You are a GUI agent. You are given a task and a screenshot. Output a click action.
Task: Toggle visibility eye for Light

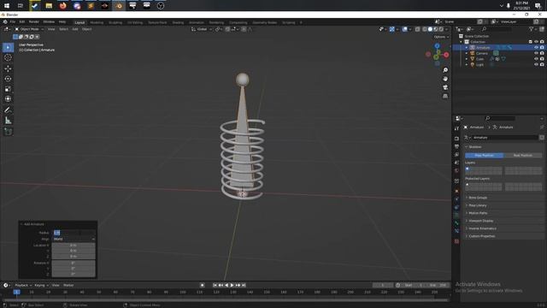pyautogui.click(x=536, y=65)
